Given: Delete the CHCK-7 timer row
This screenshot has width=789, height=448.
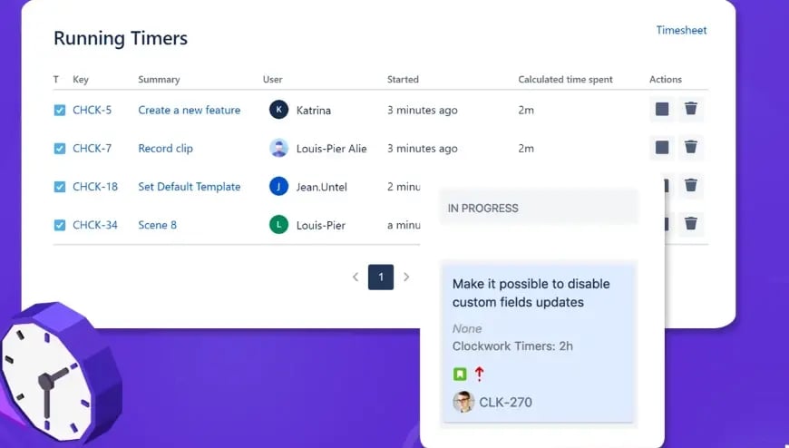Looking at the screenshot, I should 691,148.
